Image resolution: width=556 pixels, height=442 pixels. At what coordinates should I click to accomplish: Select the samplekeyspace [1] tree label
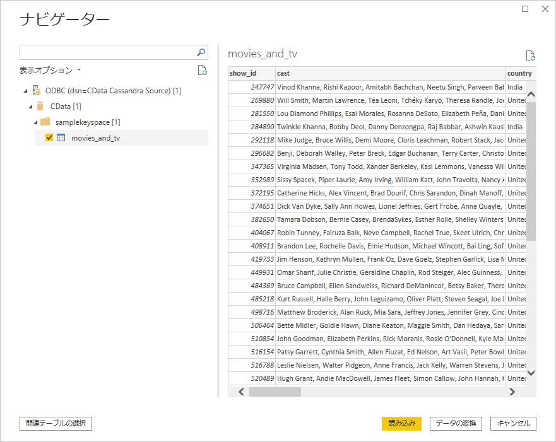click(x=88, y=122)
